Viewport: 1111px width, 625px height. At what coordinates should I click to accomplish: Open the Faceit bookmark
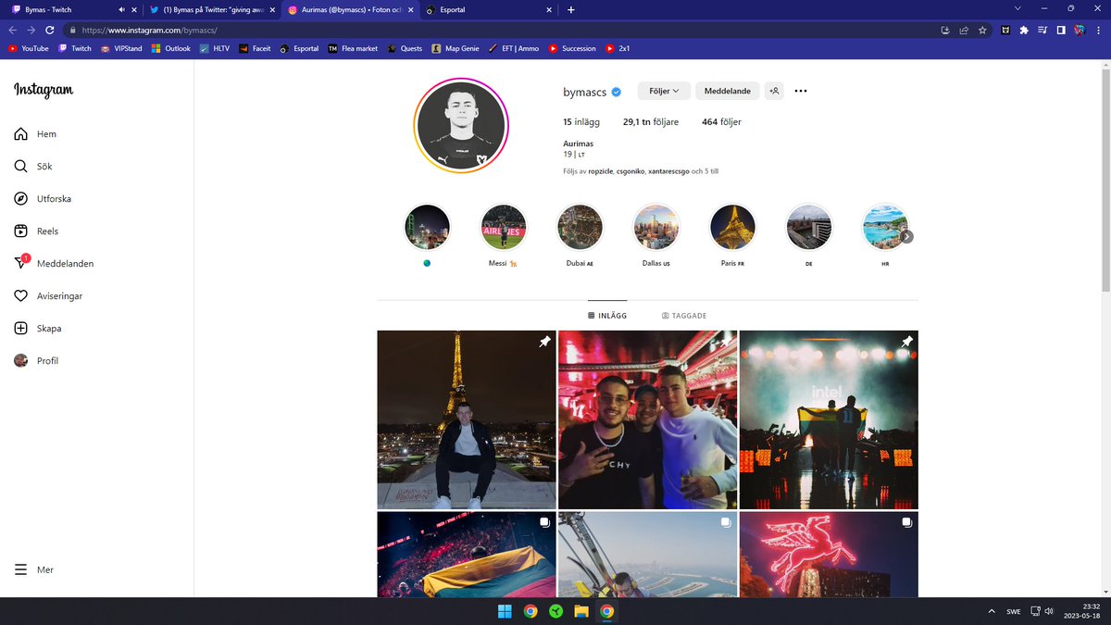coord(255,48)
